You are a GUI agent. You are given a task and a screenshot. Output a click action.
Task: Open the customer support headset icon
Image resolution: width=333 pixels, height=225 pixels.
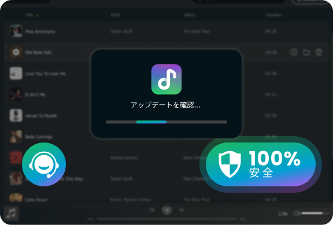[44, 164]
